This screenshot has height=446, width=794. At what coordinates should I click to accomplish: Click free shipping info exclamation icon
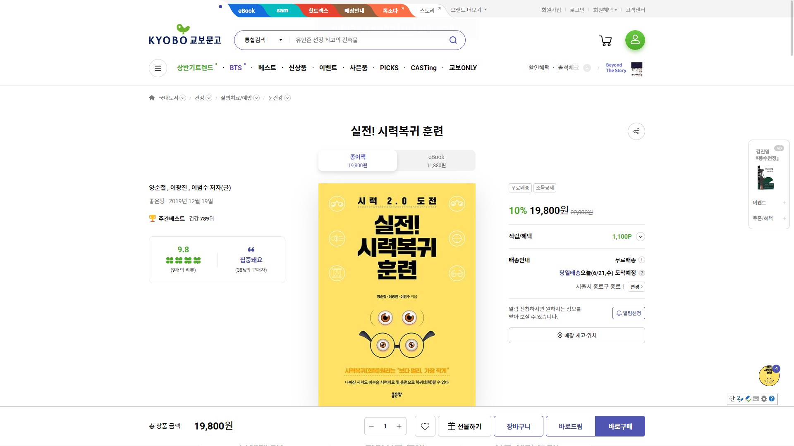pyautogui.click(x=641, y=260)
